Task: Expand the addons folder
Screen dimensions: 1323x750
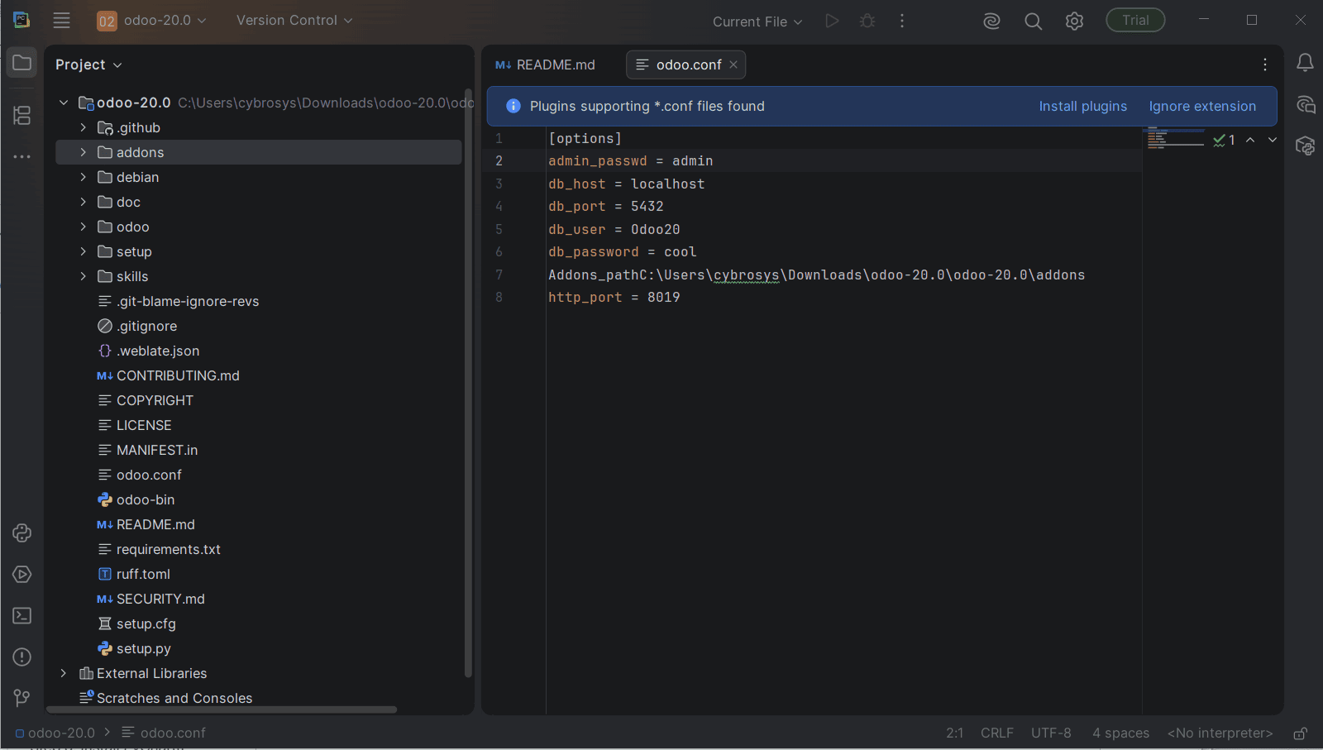Action: click(x=83, y=152)
